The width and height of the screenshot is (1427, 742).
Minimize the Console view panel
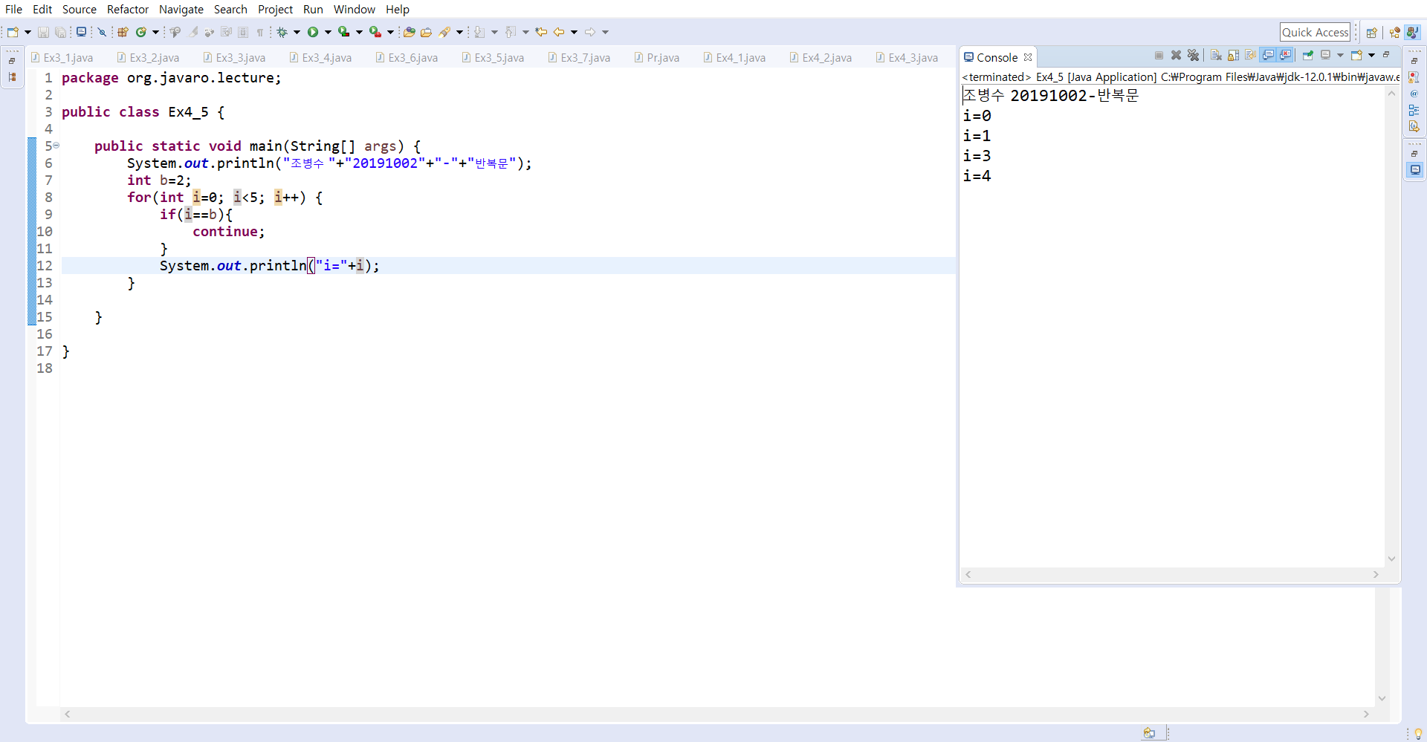tap(1386, 54)
